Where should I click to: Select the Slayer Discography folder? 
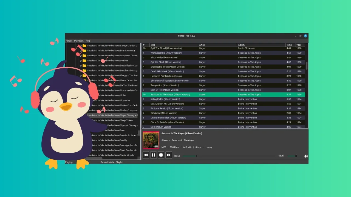point(112,115)
